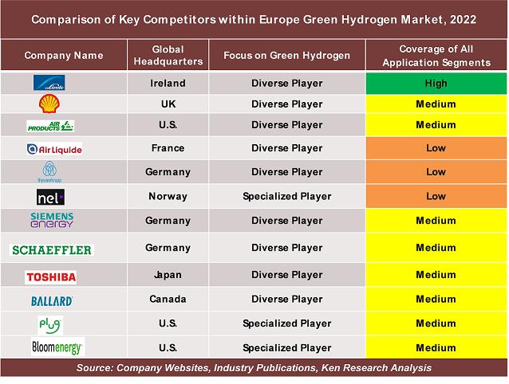Click the 'Ireland' headquarters cell
The image size is (509, 384).
[168, 84]
